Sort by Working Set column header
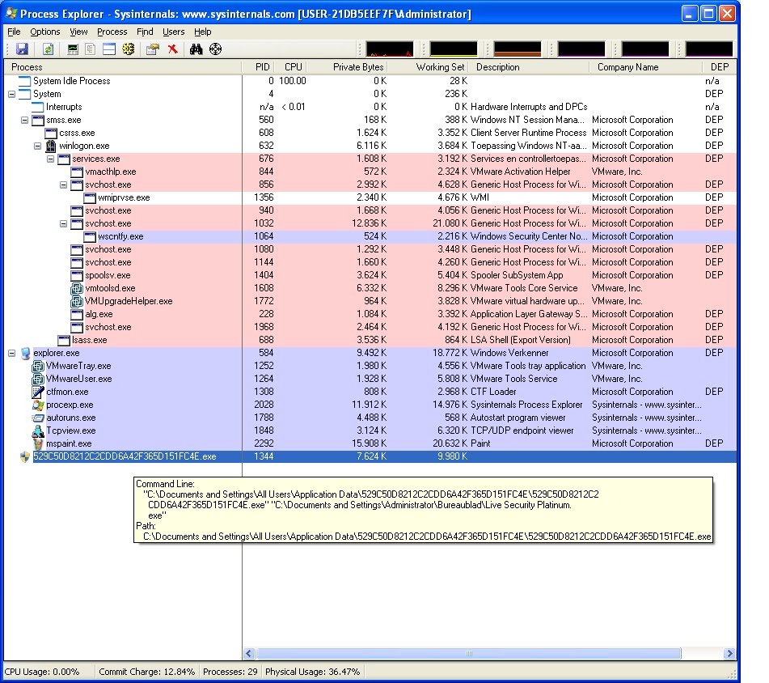The image size is (769, 683). 428,67
